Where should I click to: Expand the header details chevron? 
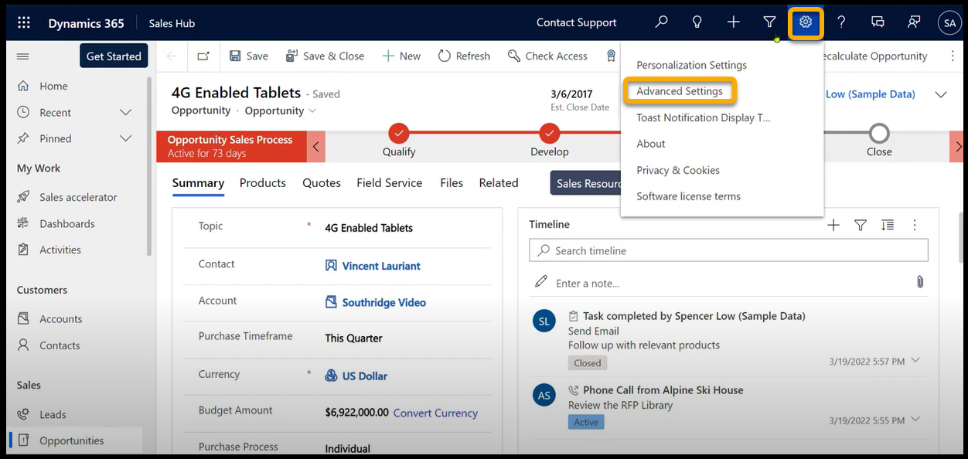(941, 94)
